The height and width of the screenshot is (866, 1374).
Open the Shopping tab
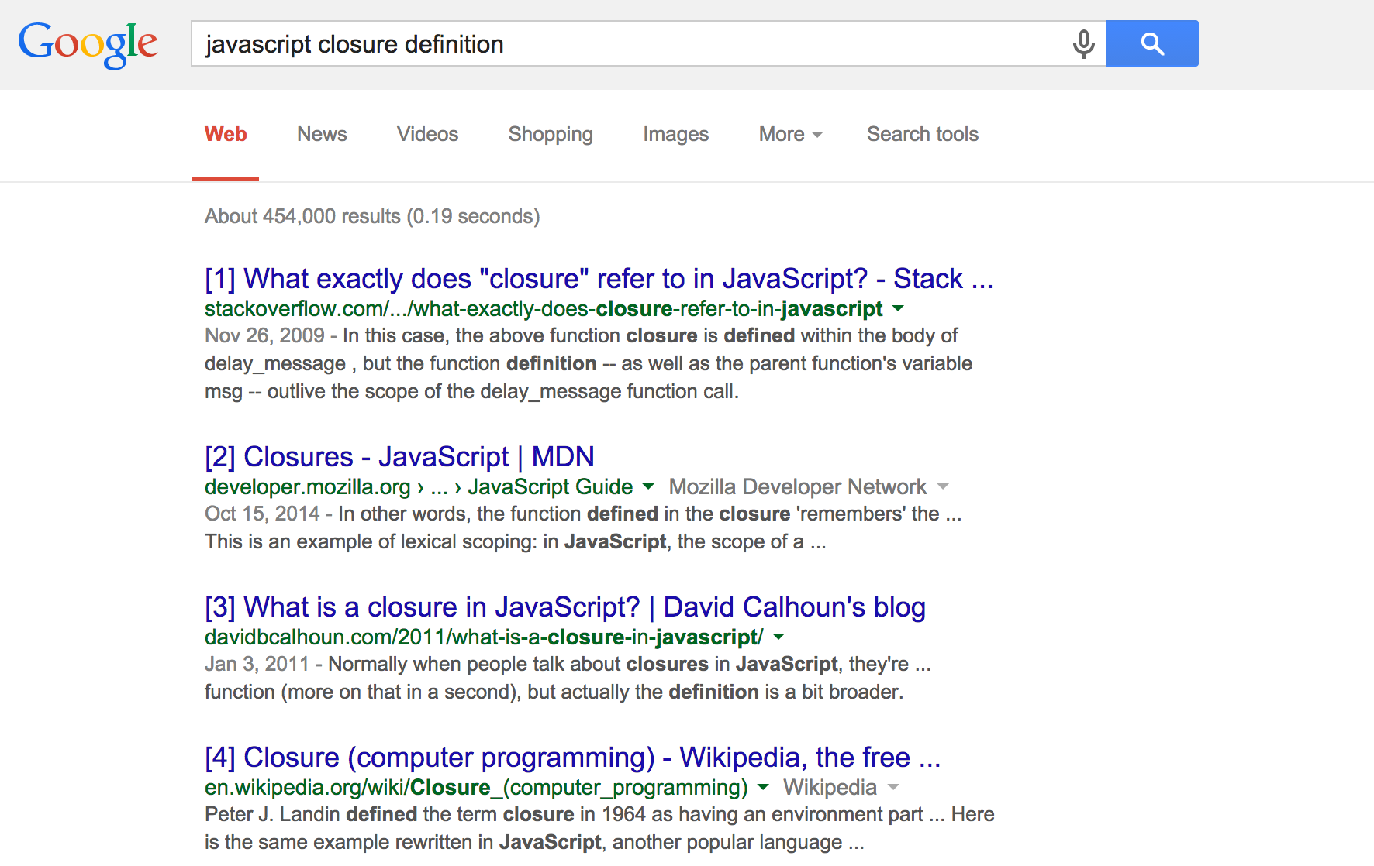(x=551, y=134)
